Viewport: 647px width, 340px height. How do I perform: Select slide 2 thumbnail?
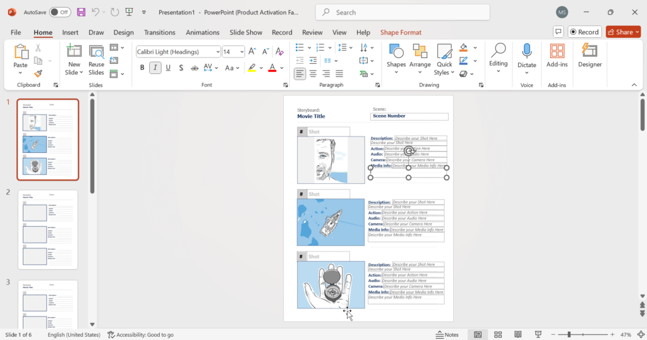[48, 229]
